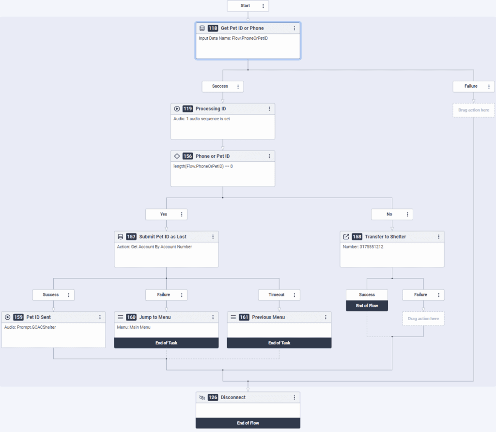The height and width of the screenshot is (432, 496).
Task: Click the data action icon on Submit Pet ID as Lost
Action: [x=120, y=236]
